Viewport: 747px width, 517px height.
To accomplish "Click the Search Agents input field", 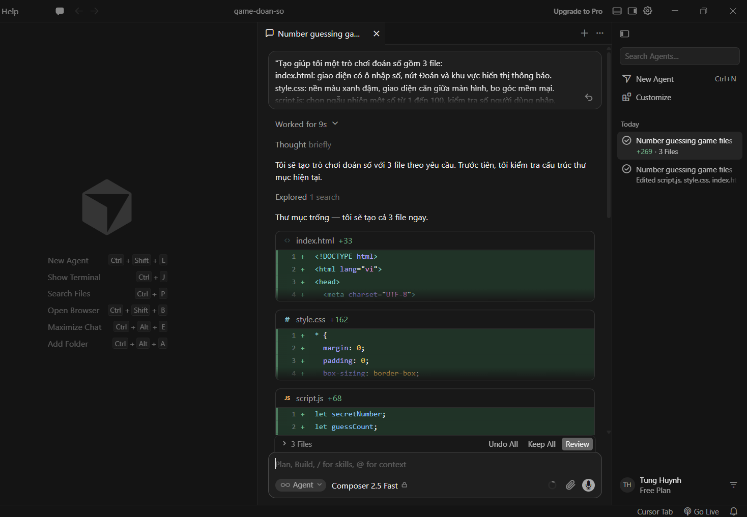I will coord(679,56).
